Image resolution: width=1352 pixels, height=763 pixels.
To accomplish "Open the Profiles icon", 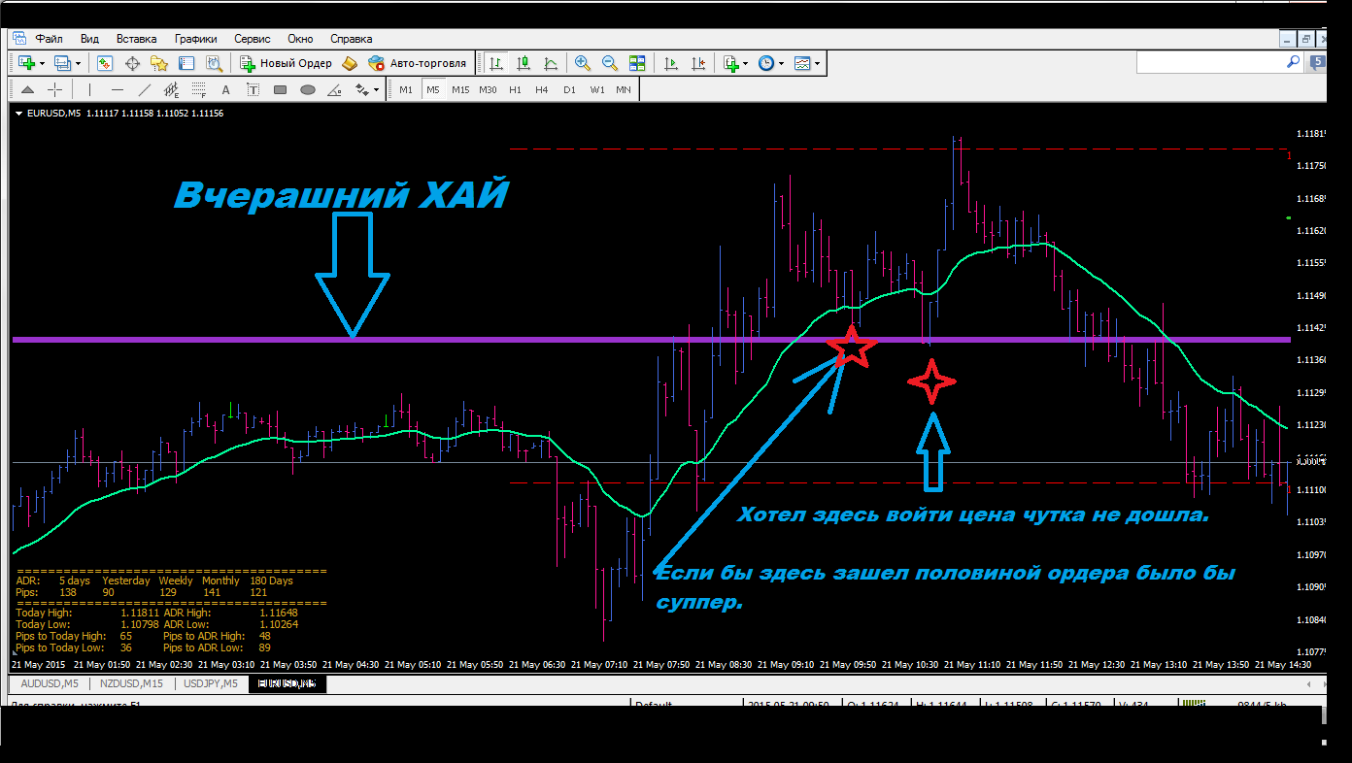I will pyautogui.click(x=62, y=63).
